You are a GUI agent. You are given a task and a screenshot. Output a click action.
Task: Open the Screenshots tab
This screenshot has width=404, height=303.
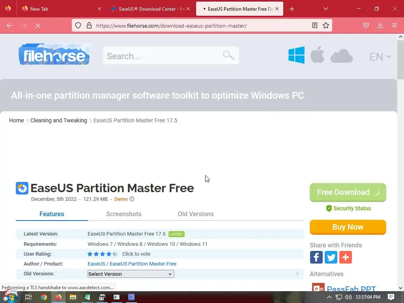123,214
